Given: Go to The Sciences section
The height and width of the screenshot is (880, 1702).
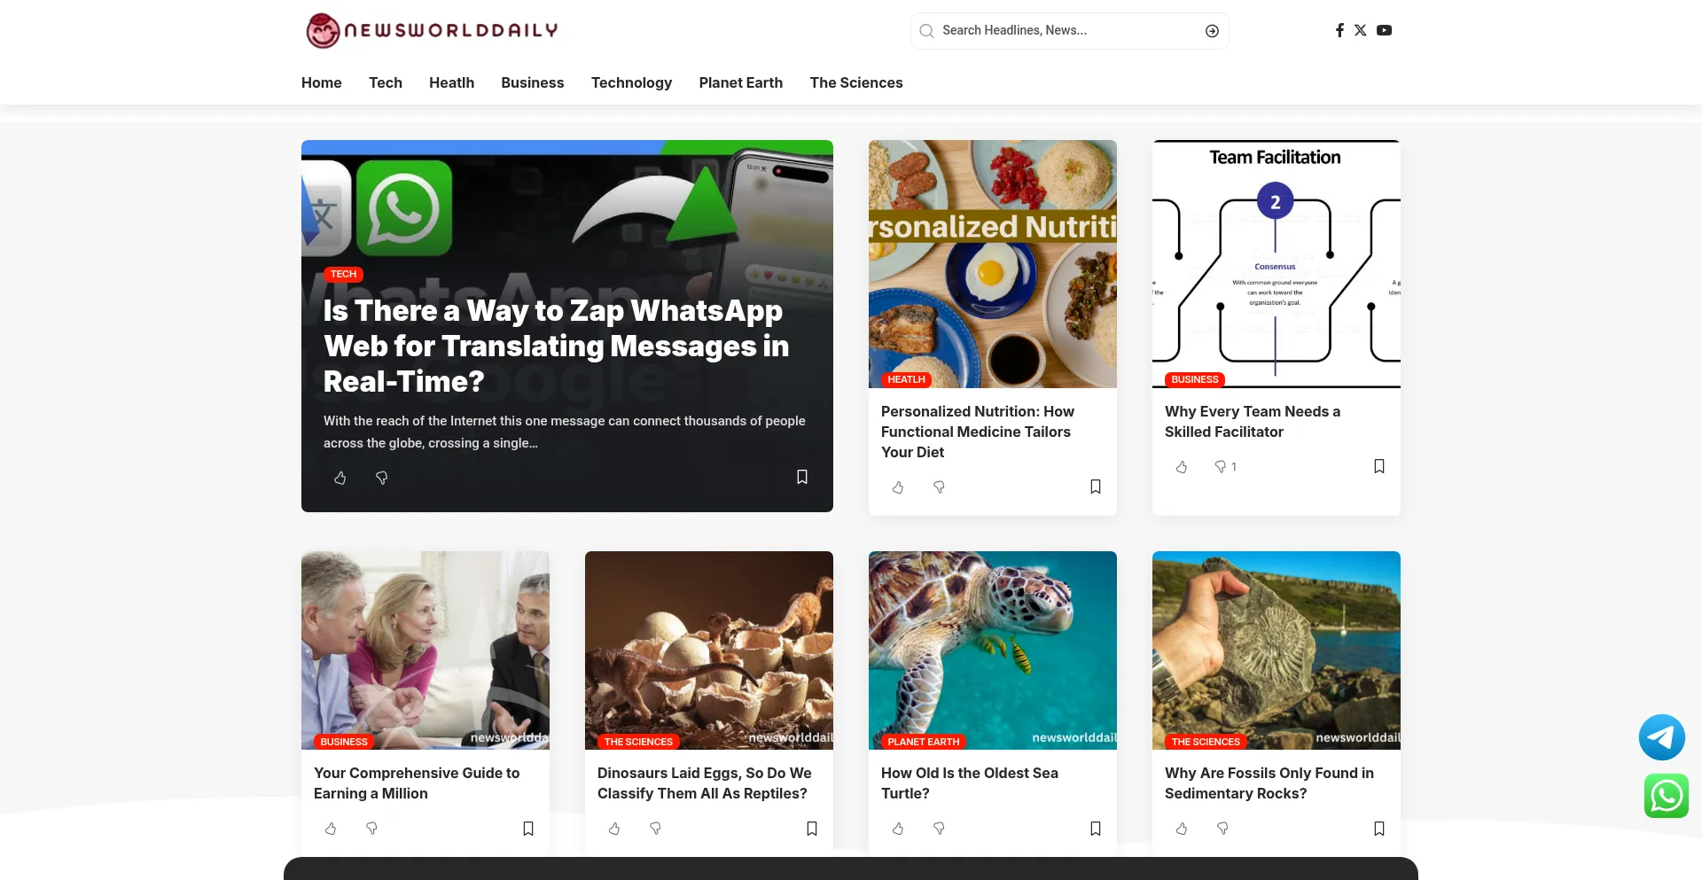Looking at the screenshot, I should [855, 82].
